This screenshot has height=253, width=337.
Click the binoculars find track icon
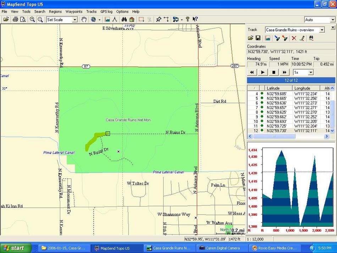(x=311, y=38)
